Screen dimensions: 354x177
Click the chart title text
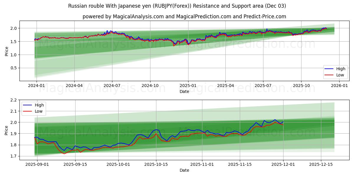pos(177,5)
